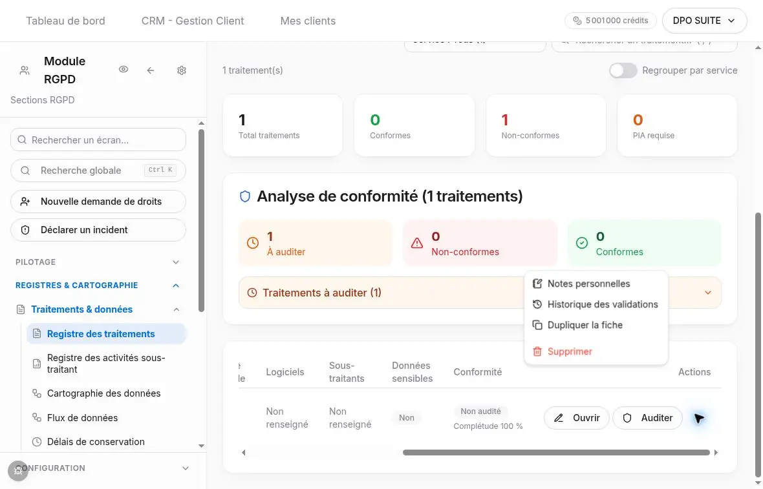Click the Auditer button
Viewport: 763px width, 489px height.
[x=647, y=418]
